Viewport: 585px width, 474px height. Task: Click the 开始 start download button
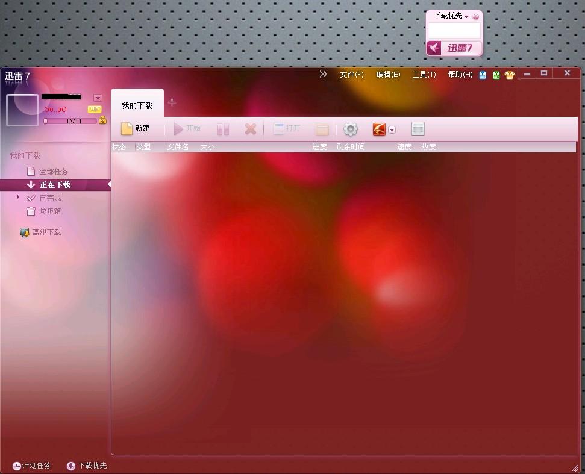click(x=187, y=129)
